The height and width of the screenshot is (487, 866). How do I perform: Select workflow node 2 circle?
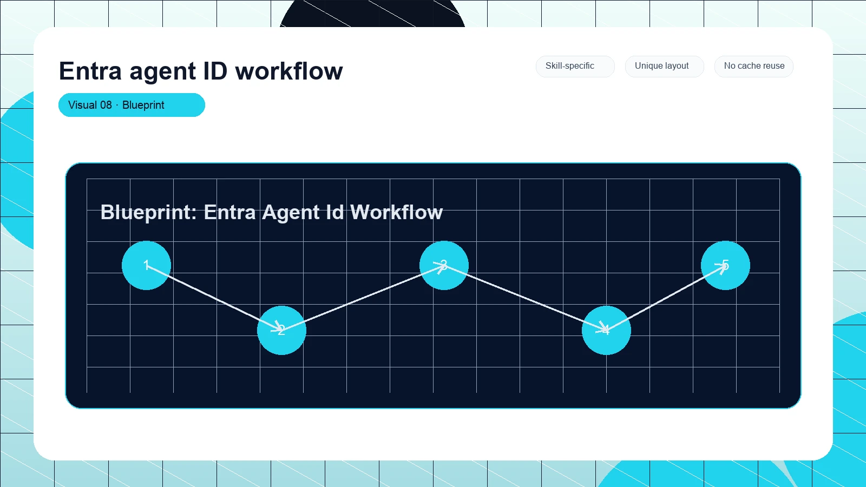(281, 330)
